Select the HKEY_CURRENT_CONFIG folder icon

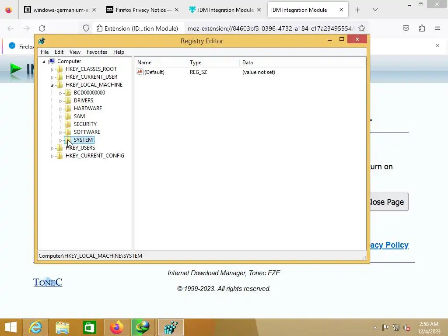click(x=59, y=156)
